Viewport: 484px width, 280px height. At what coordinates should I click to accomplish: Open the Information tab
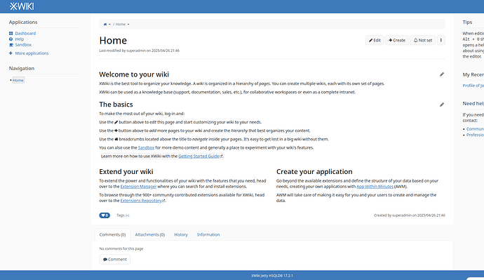pos(208,234)
